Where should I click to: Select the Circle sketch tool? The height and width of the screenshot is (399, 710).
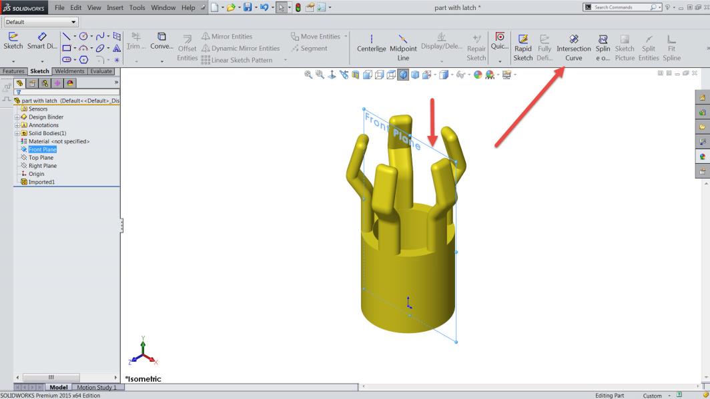coord(83,36)
